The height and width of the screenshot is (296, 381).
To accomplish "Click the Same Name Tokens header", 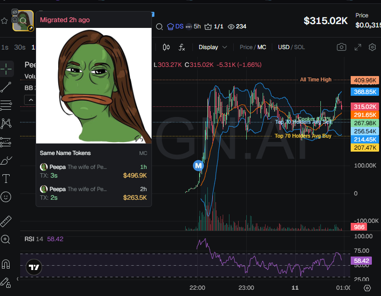I will tap(65, 153).
